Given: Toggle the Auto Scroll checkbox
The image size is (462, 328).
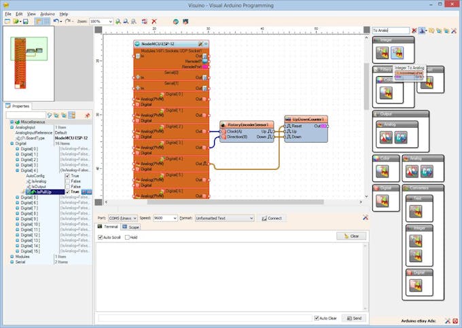Looking at the screenshot, I should [100, 237].
